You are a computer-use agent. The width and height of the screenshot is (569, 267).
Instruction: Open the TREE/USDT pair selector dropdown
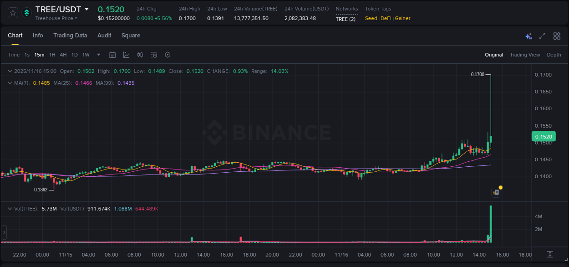[87, 9]
